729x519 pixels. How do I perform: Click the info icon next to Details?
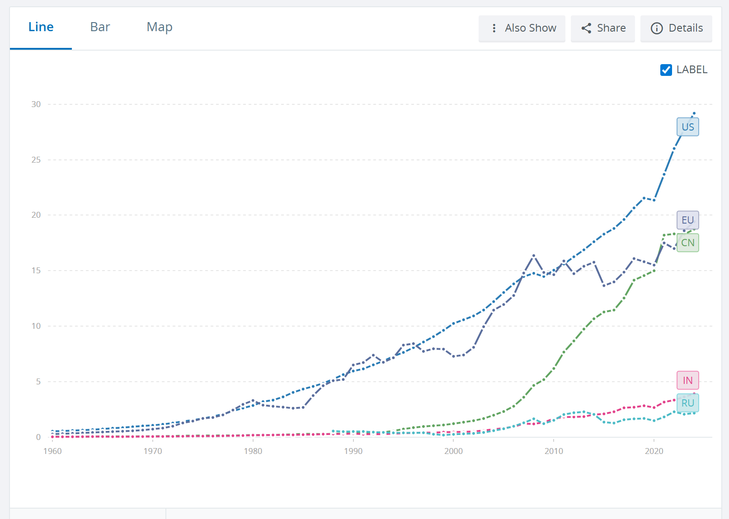coord(656,28)
